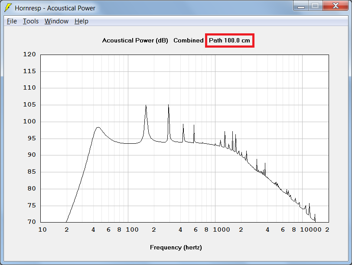Click the 'Path 100.0 cm' label
Viewport: 352px width, 265px height.
[x=229, y=41]
